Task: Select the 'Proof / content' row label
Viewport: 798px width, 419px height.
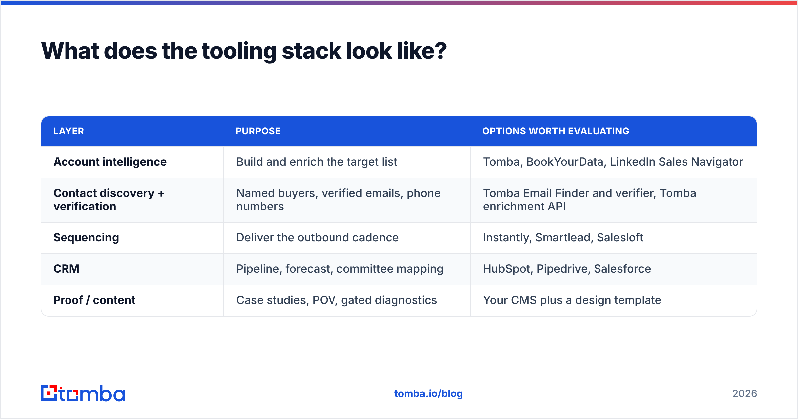Action: [x=94, y=300]
